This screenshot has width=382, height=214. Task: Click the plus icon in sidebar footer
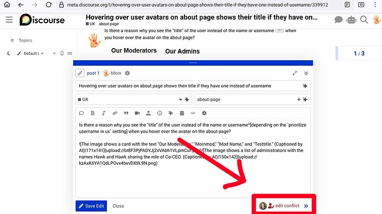pos(54,53)
